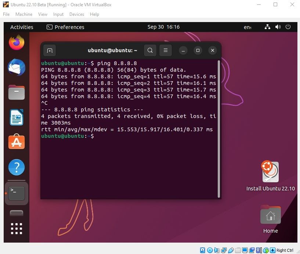The image size is (300, 254).
Task: Open terminal search with the magnifier button
Action: (x=150, y=50)
